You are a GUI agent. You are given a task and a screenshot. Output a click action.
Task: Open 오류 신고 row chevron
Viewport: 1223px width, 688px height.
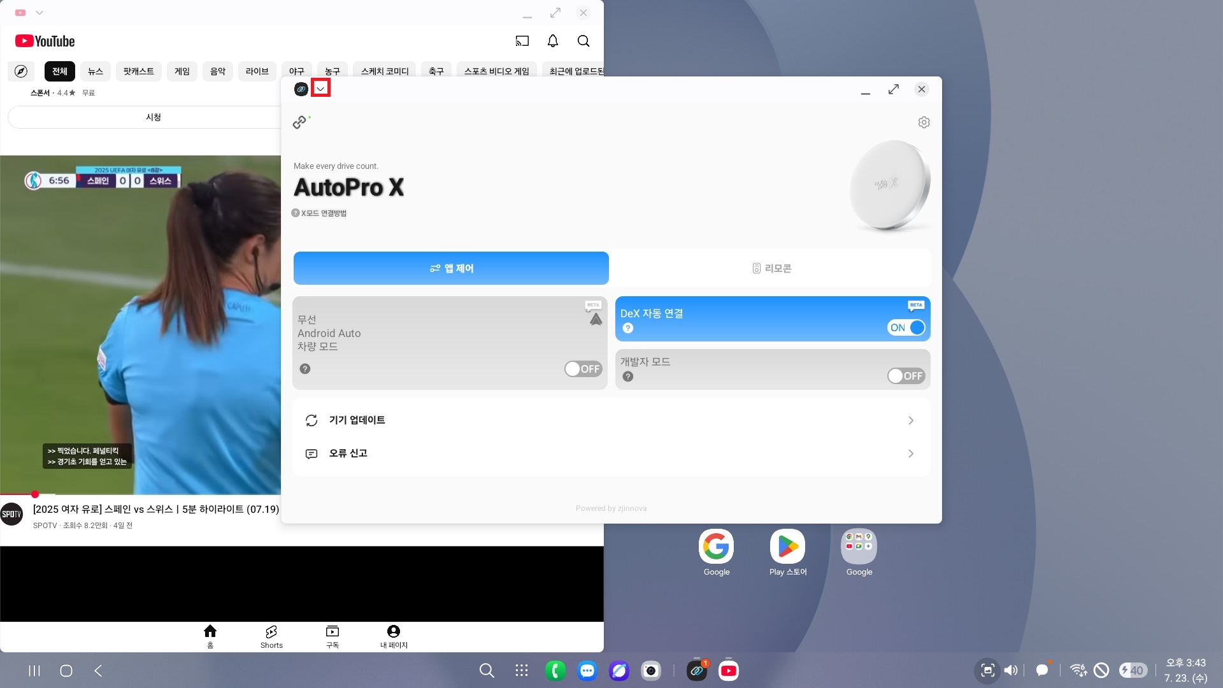911,454
